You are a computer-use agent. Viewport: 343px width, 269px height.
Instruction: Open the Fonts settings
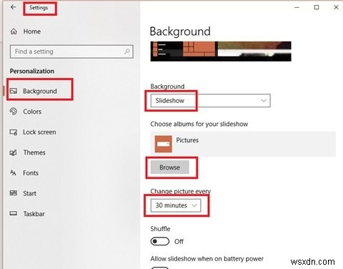31,173
